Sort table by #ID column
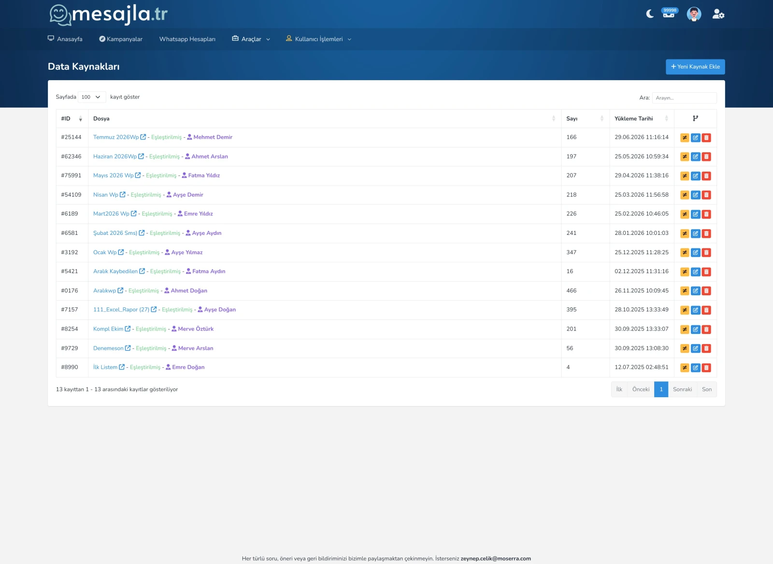The height and width of the screenshot is (564, 773). coord(72,119)
